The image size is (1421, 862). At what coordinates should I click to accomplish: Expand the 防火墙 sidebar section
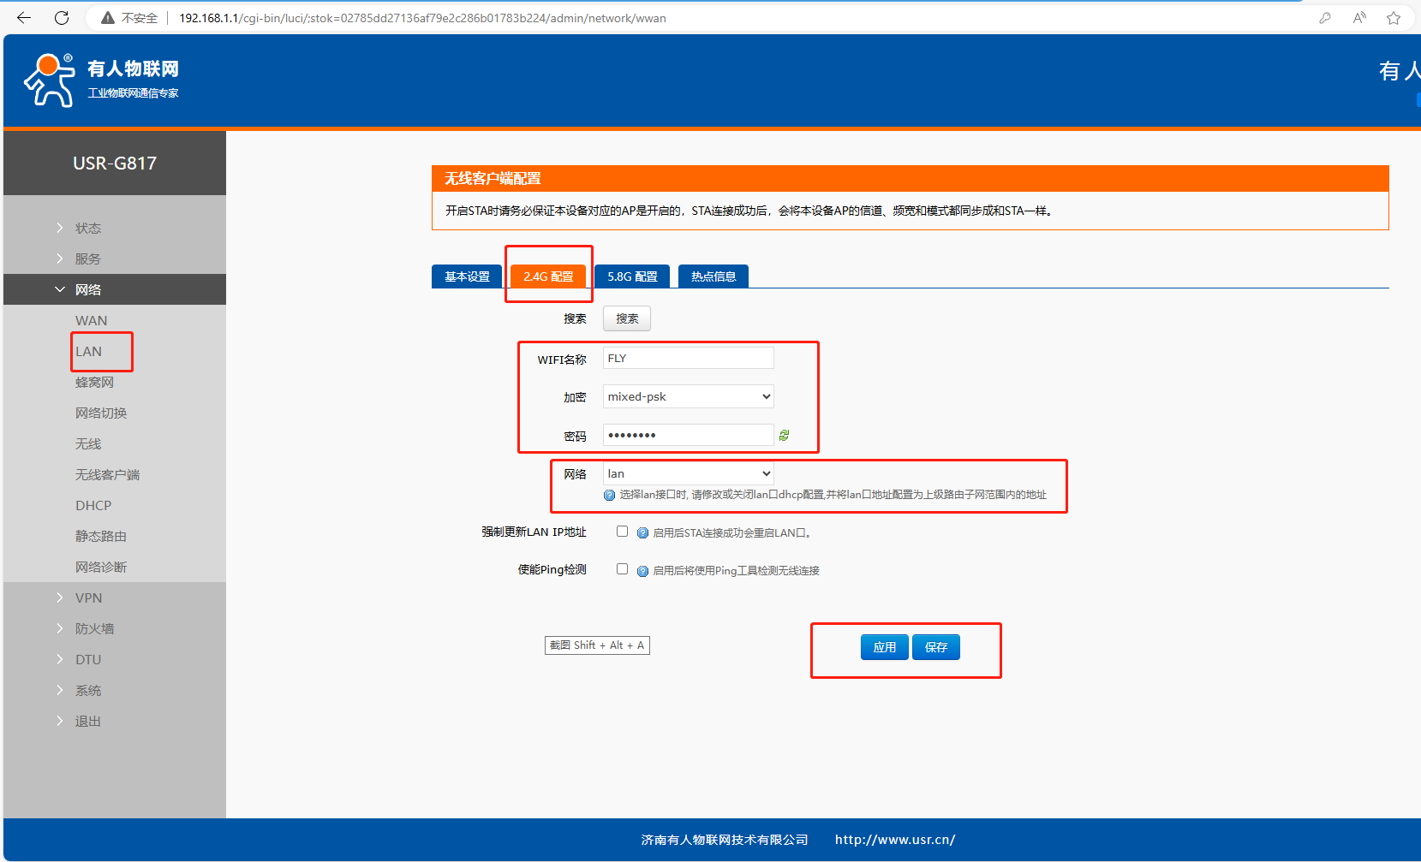94,628
